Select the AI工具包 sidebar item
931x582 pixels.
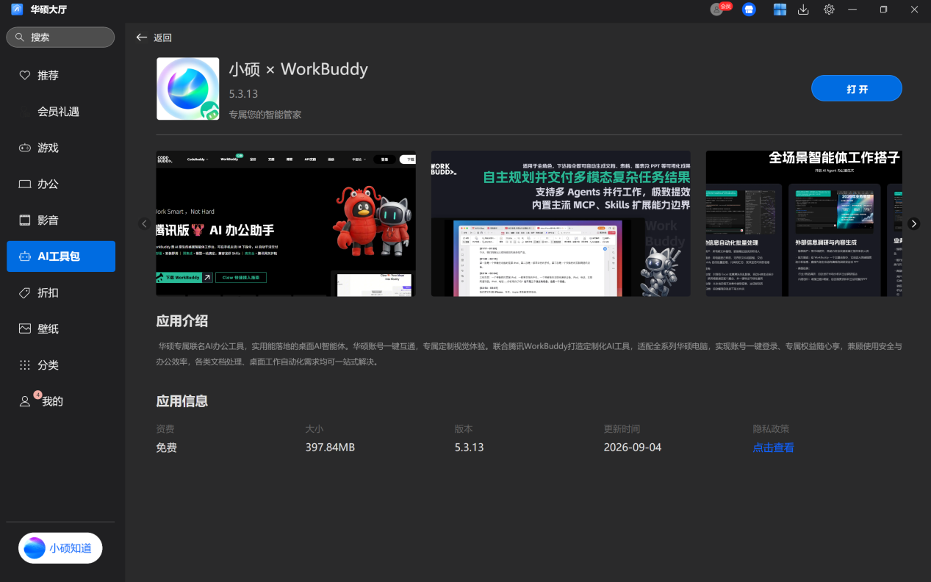(x=61, y=256)
